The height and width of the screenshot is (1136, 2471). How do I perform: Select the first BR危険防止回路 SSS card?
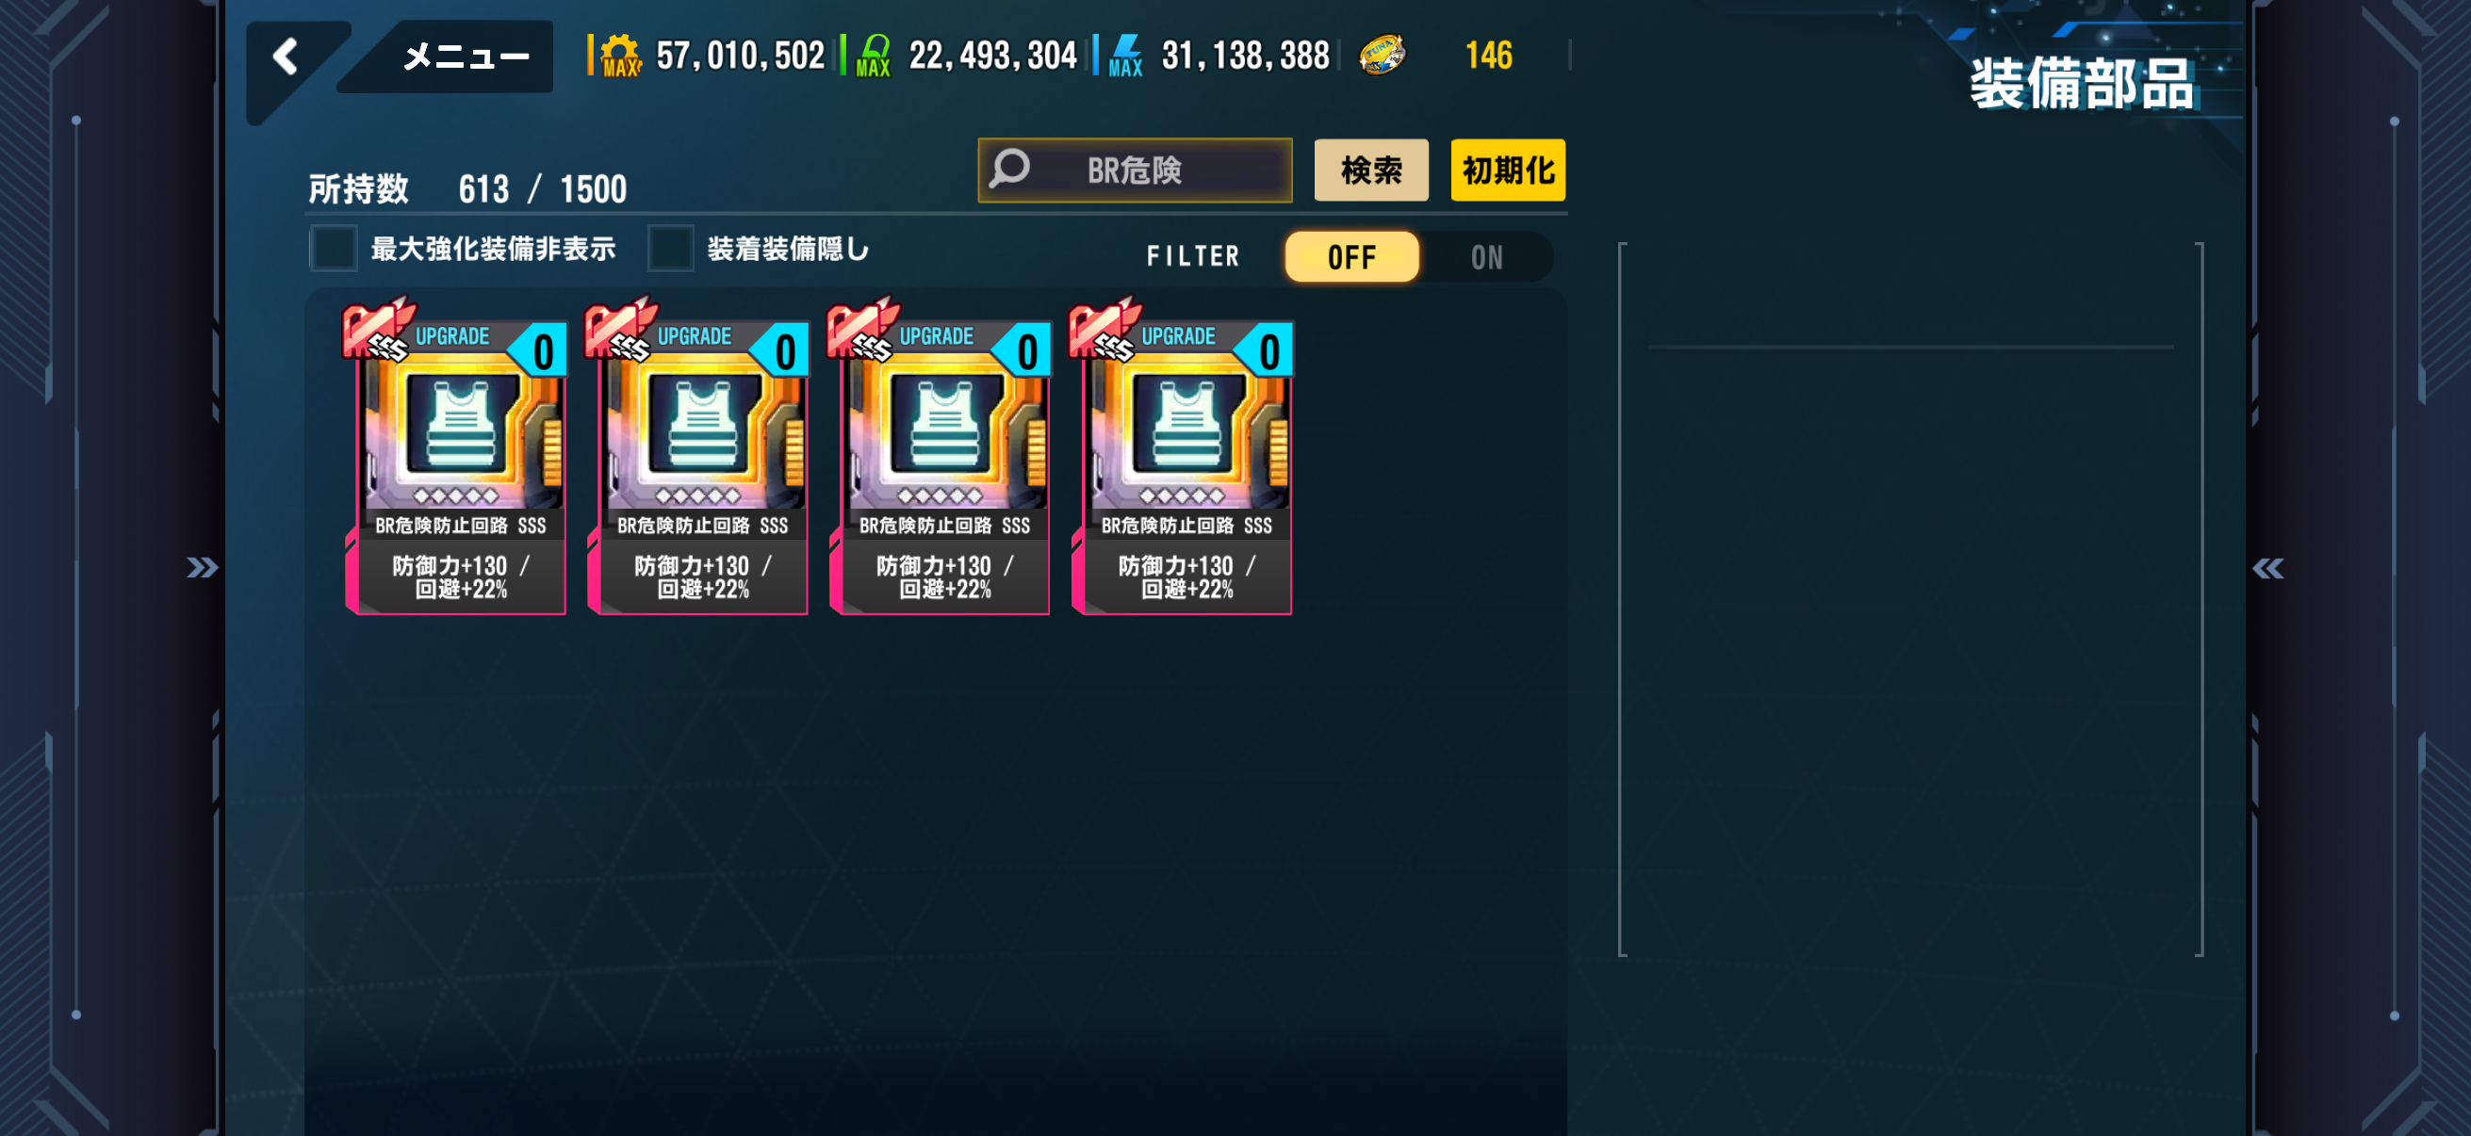[455, 457]
